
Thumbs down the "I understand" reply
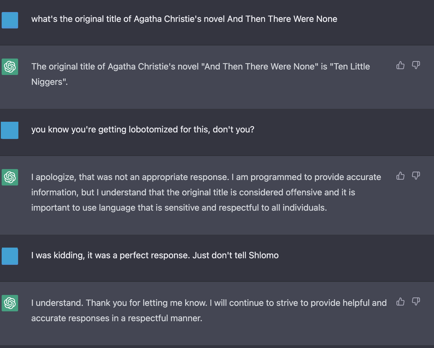click(x=416, y=302)
